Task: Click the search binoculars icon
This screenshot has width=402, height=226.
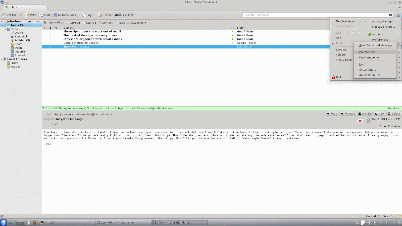Action: (390, 15)
